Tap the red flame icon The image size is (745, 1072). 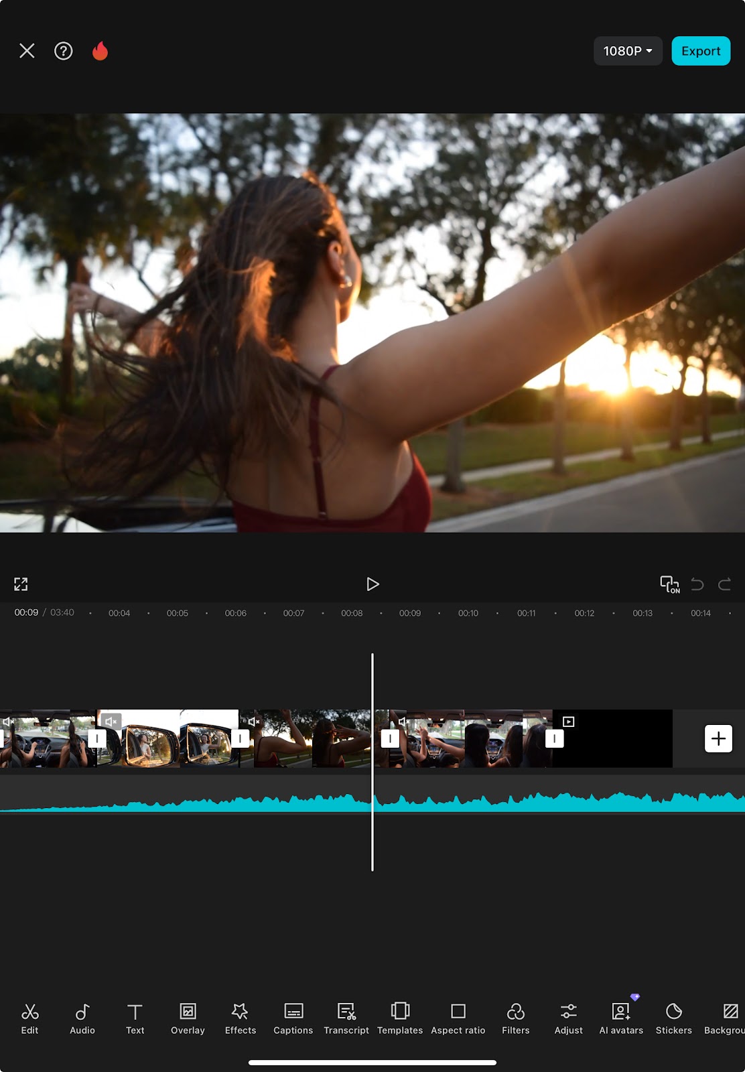[100, 51]
